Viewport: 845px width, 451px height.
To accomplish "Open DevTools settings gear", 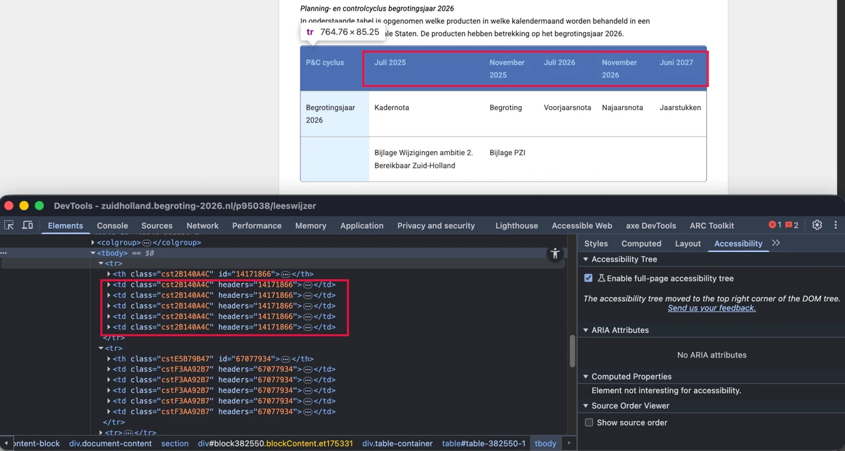I will (817, 225).
